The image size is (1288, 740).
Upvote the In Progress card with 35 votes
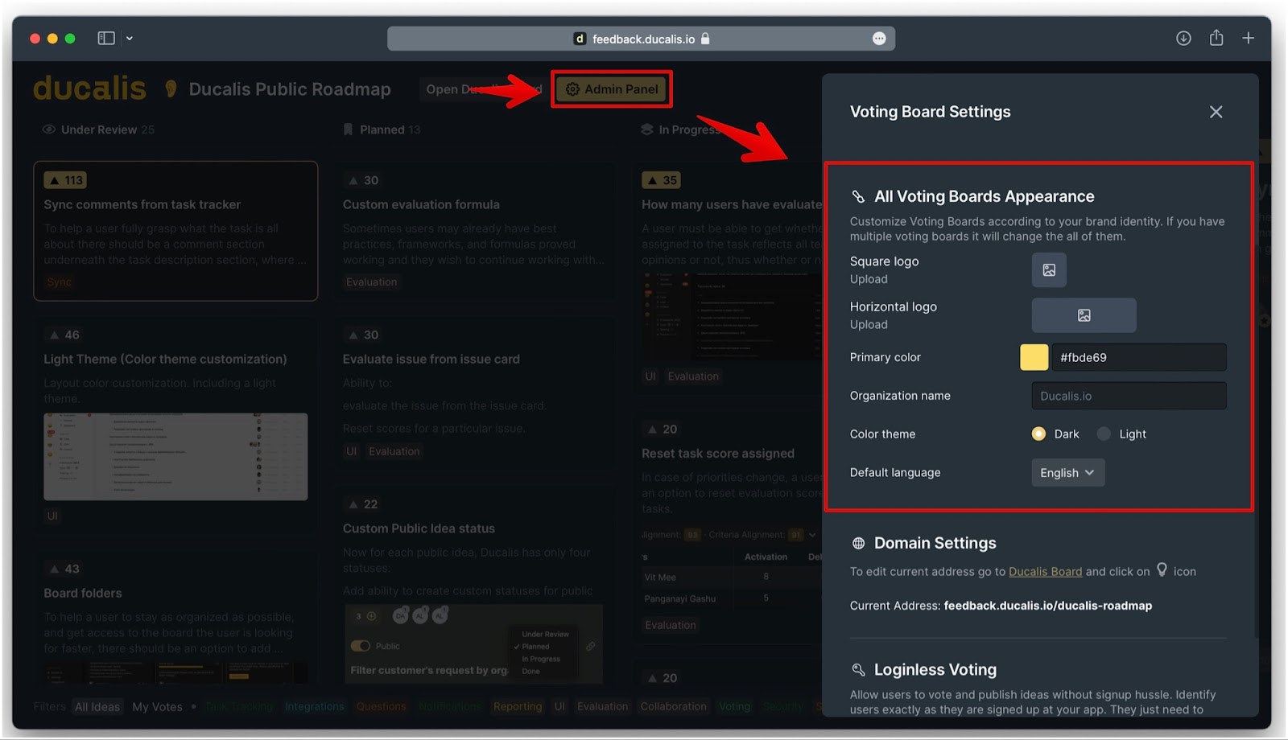[x=661, y=180]
